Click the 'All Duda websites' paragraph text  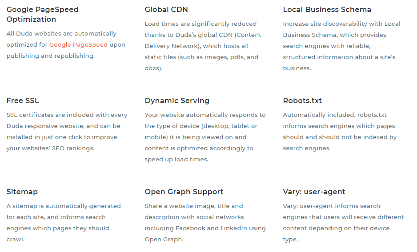tap(66, 44)
